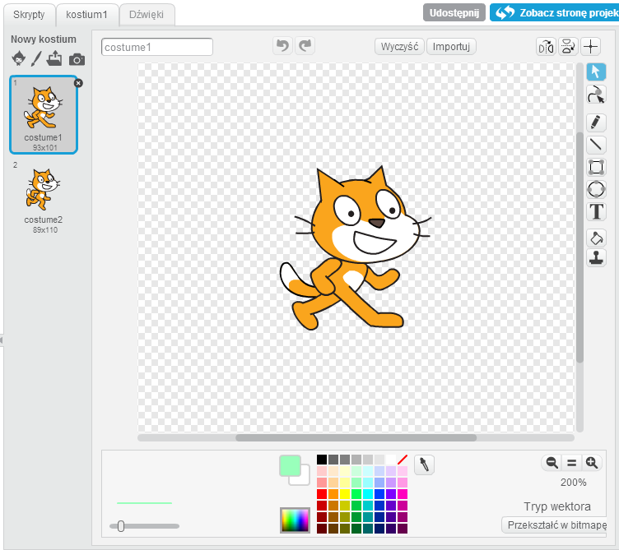Delete costume1 with the x button
Viewport: 619px width, 550px height.
[x=78, y=83]
